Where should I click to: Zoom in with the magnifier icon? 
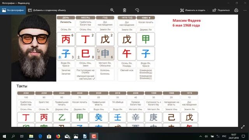(112, 10)
